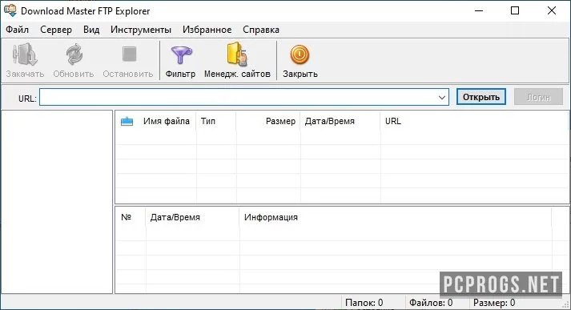Click the Размер: 0 status entry
The height and width of the screenshot is (310, 571).
pyautogui.click(x=494, y=302)
